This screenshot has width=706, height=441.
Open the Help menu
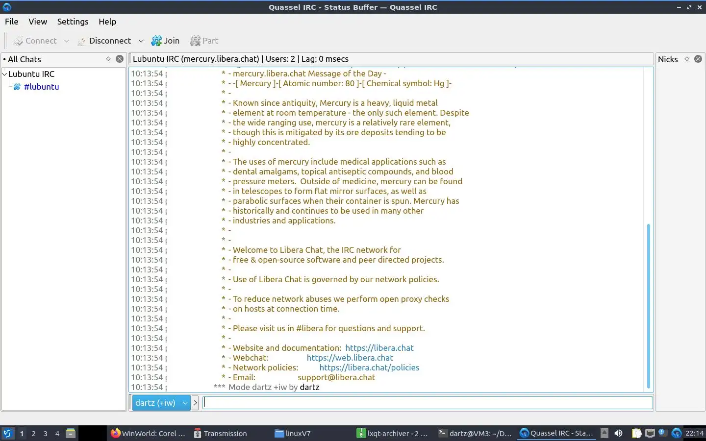tap(107, 22)
